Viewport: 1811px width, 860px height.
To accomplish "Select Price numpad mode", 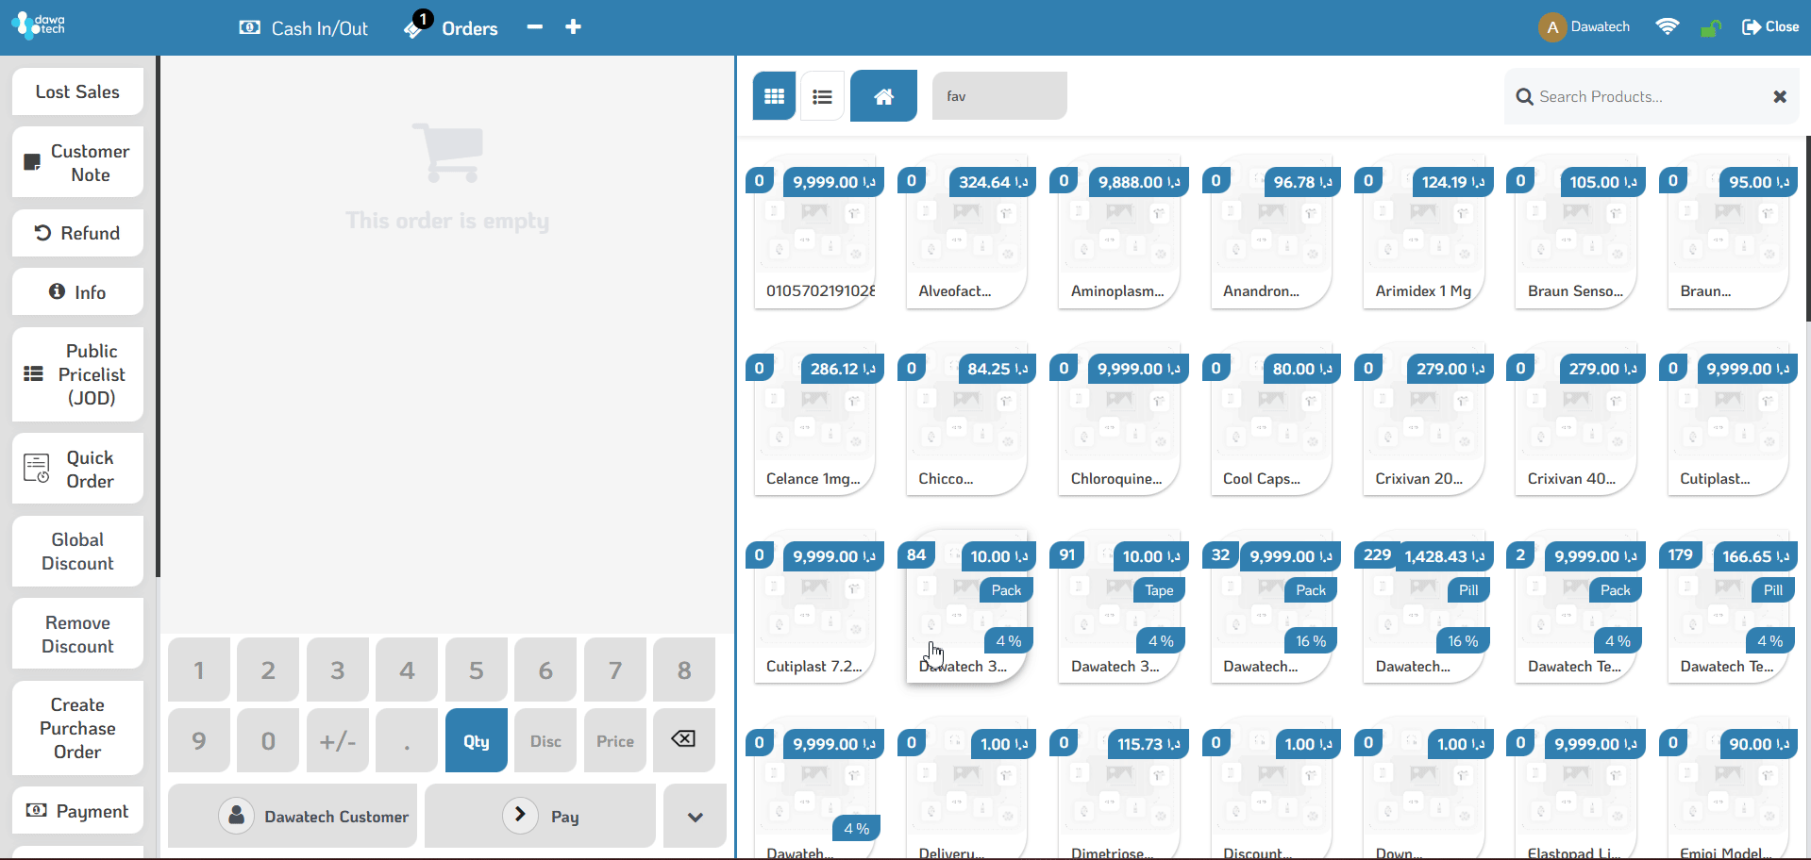I will 615,740.
